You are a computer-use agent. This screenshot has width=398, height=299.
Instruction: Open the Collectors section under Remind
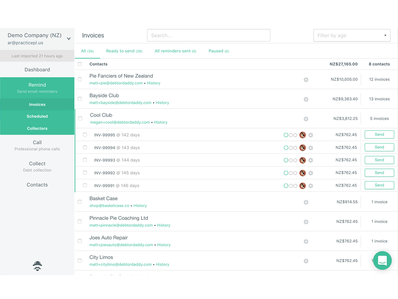(37, 128)
